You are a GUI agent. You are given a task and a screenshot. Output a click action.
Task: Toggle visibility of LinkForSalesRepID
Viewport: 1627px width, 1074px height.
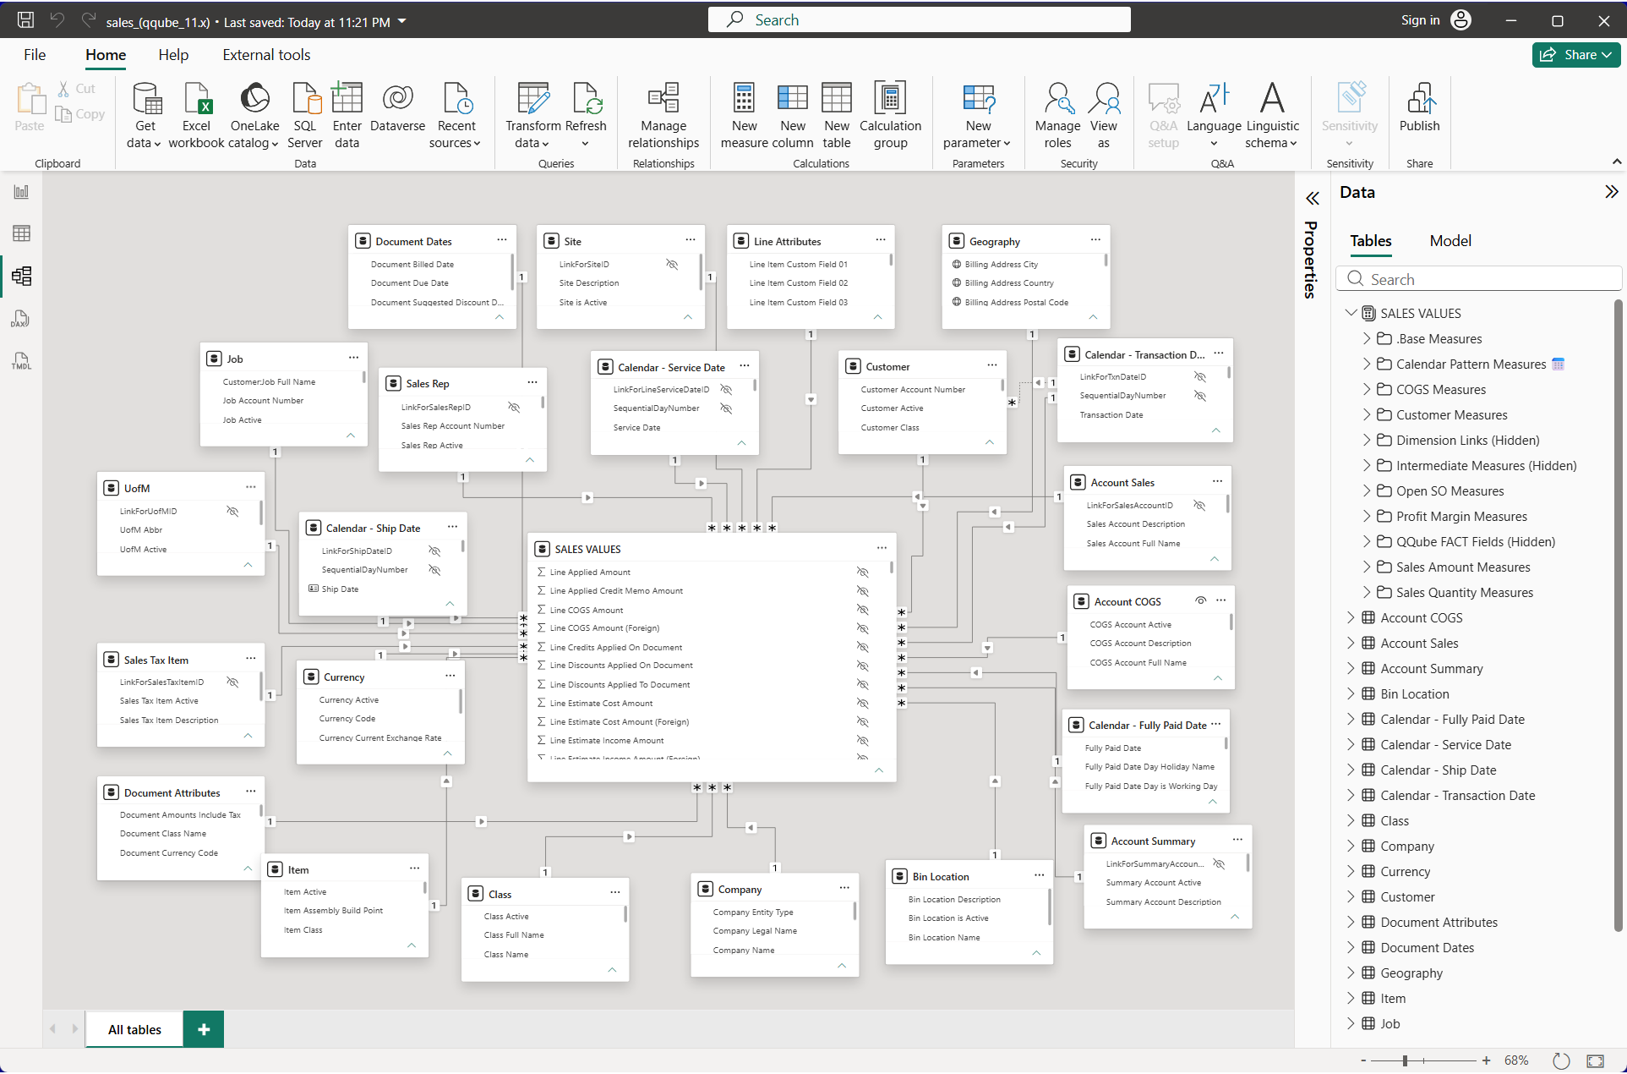513,408
